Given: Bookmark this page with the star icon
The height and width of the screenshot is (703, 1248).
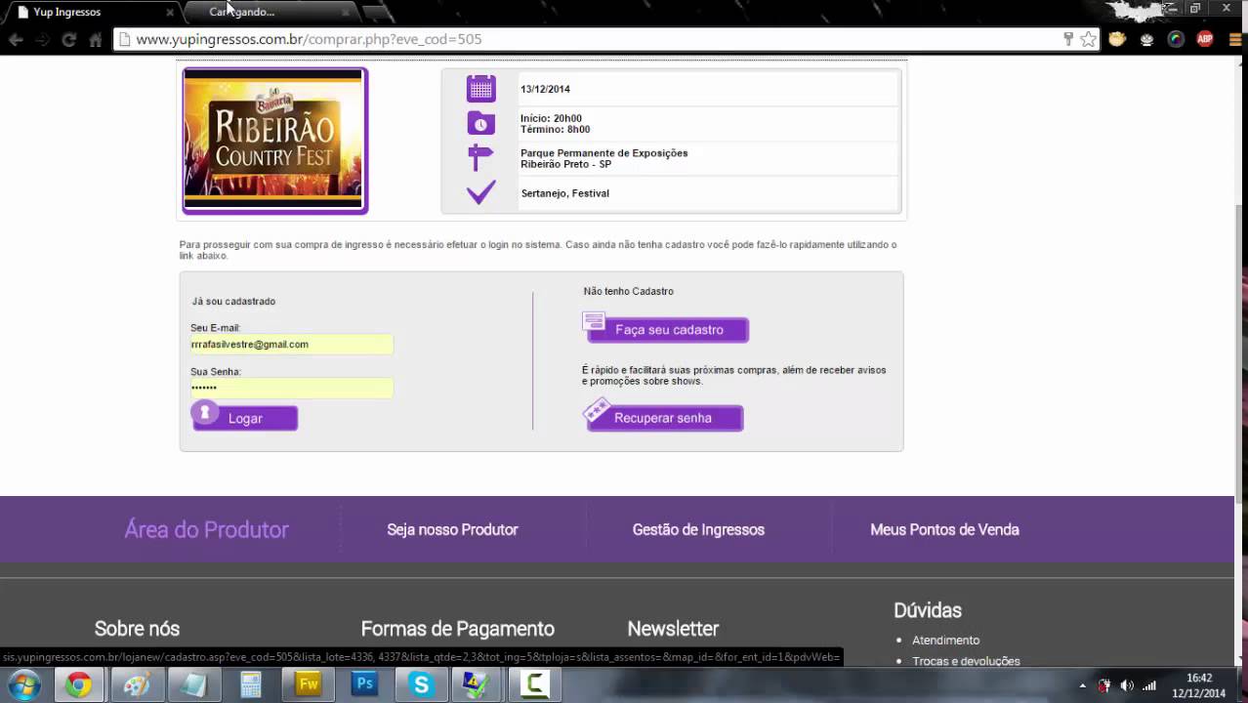Looking at the screenshot, I should pos(1088,39).
